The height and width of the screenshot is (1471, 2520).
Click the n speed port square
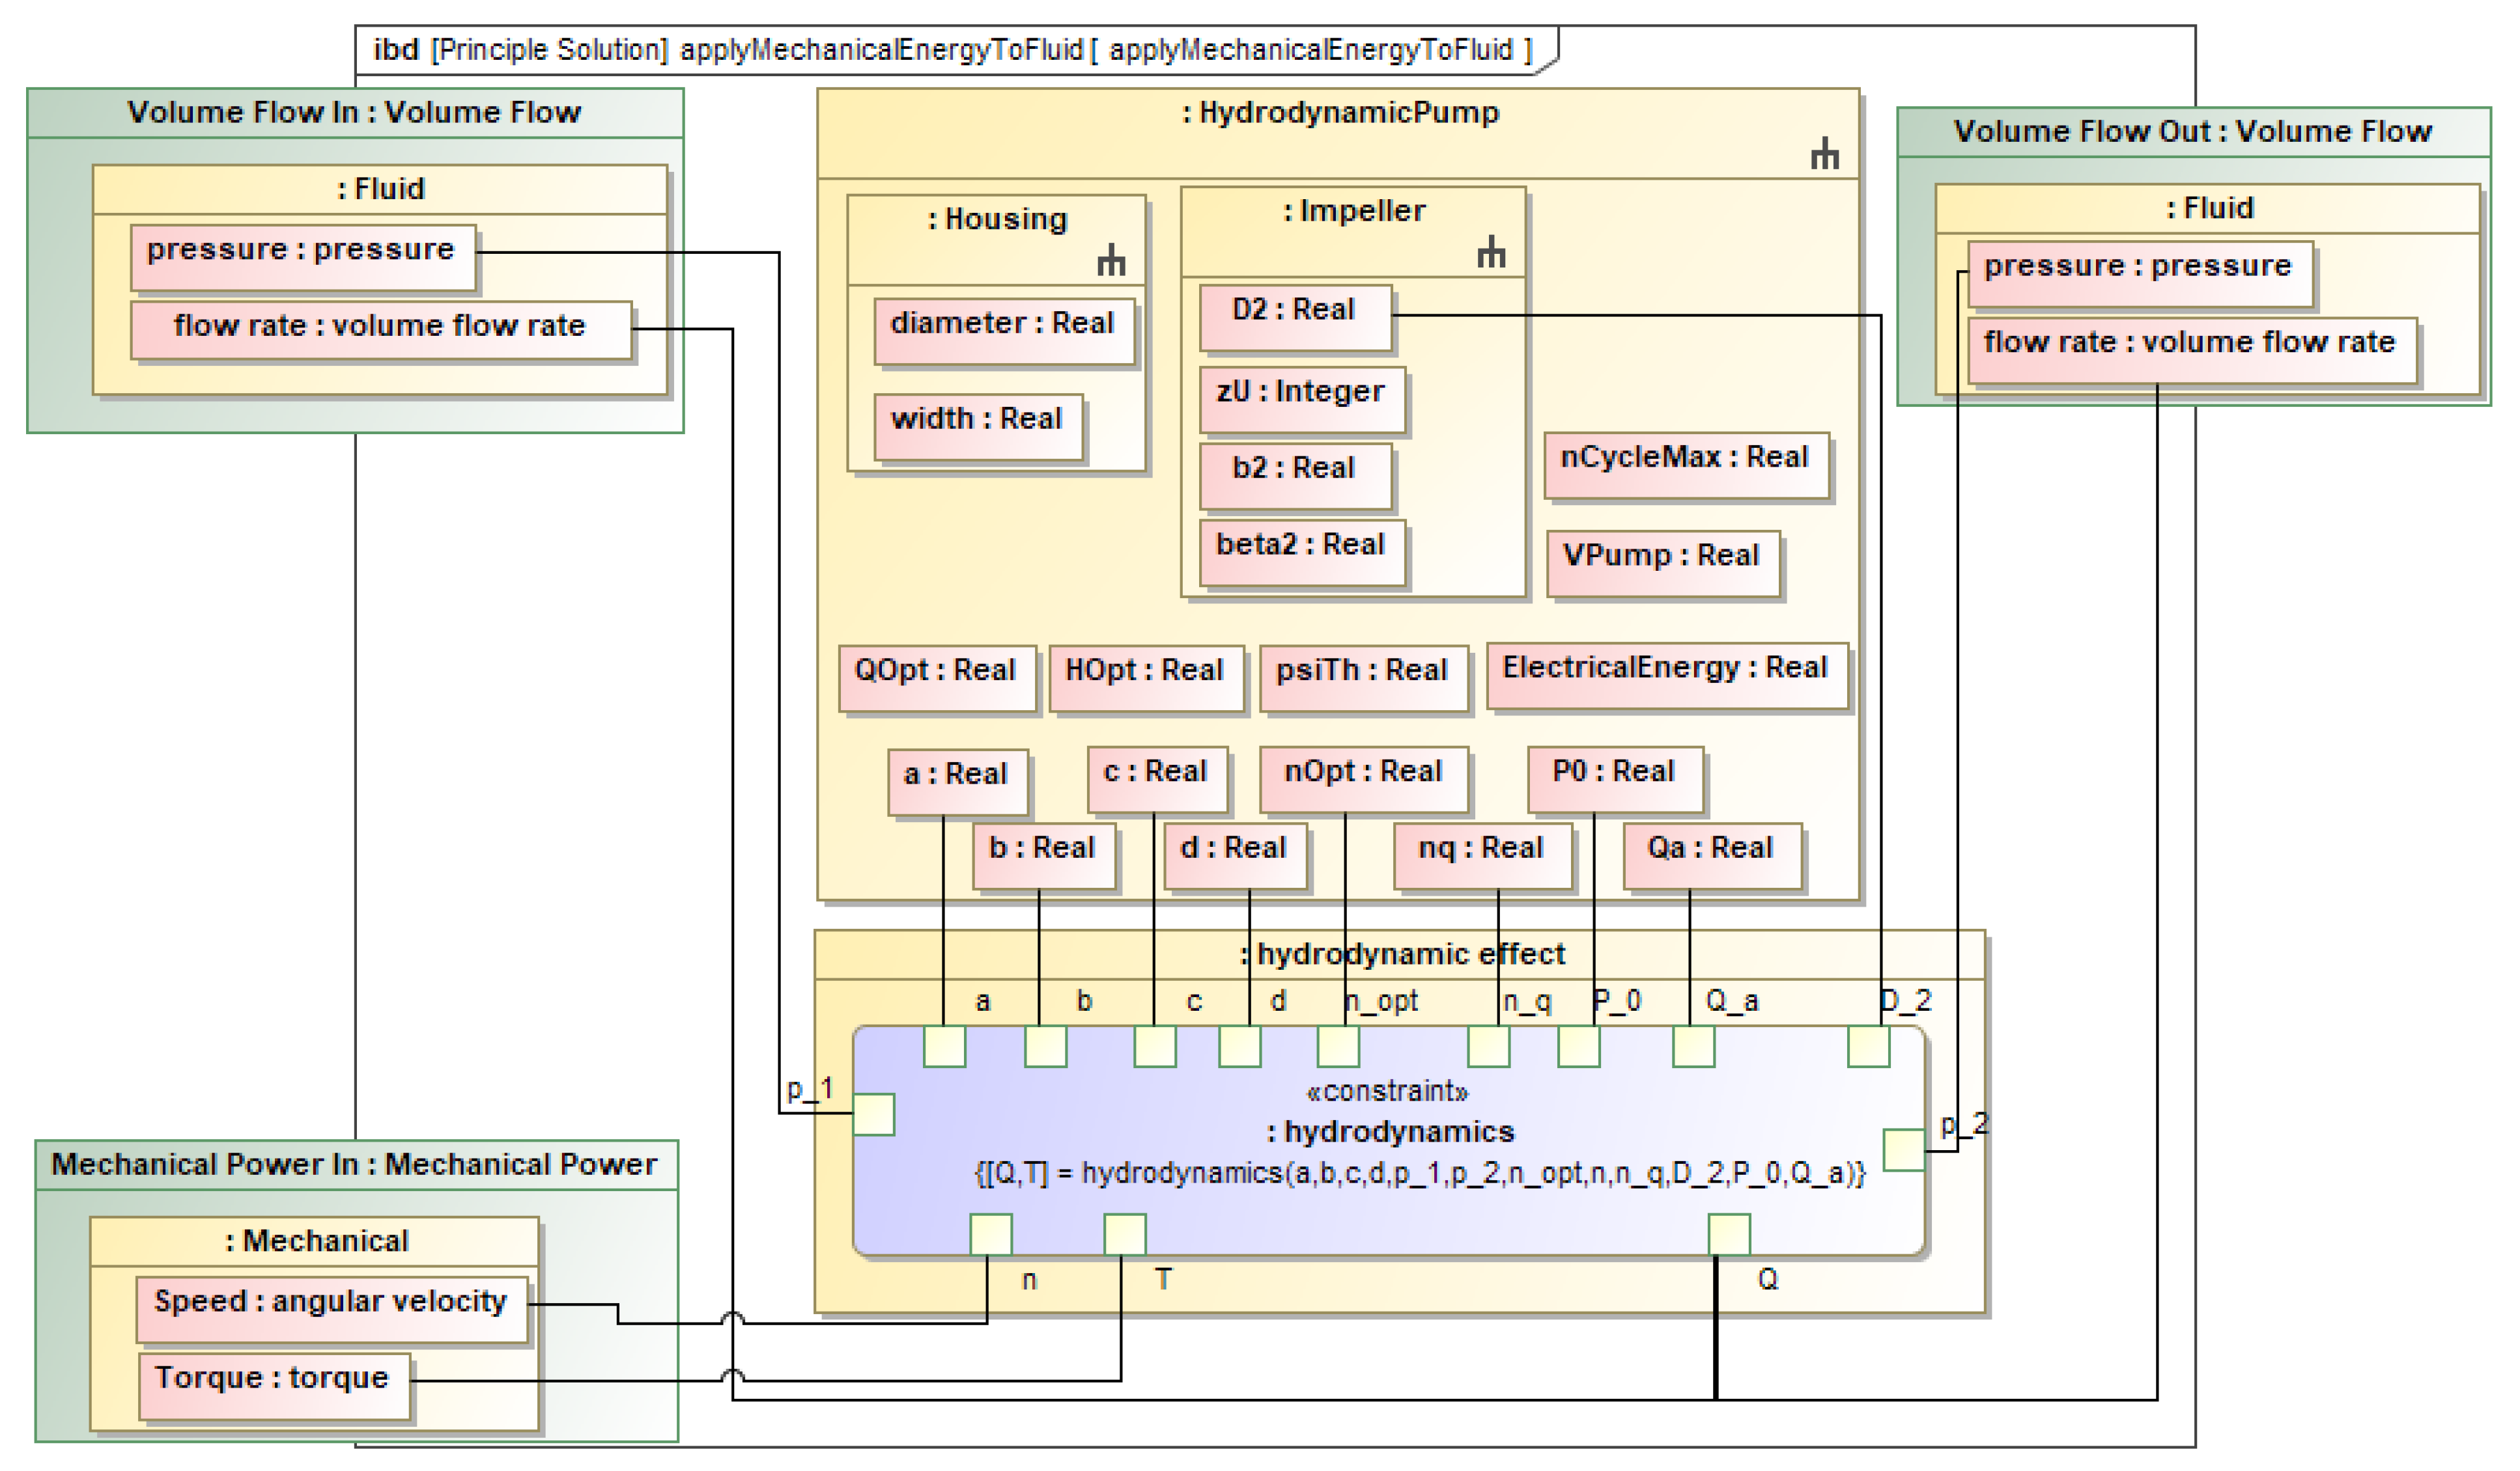[990, 1234]
